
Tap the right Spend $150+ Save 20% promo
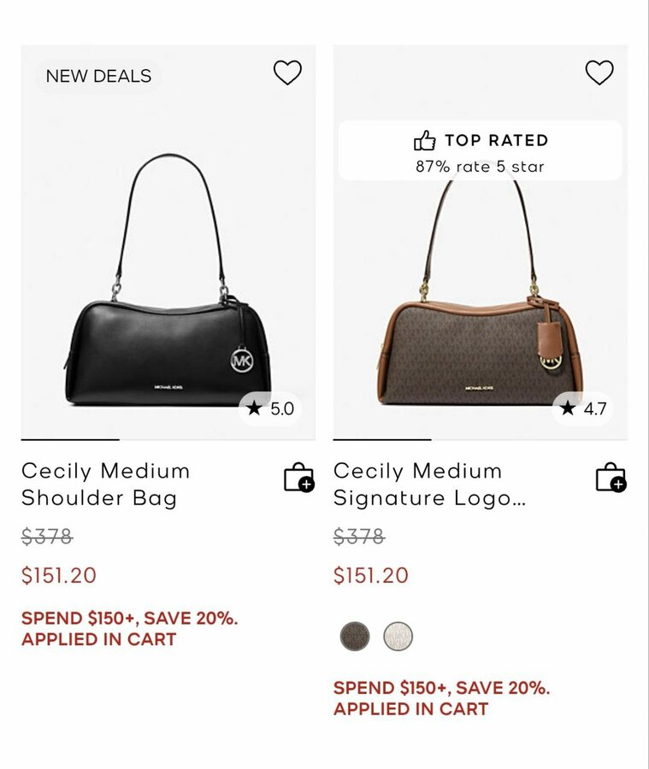(x=442, y=698)
